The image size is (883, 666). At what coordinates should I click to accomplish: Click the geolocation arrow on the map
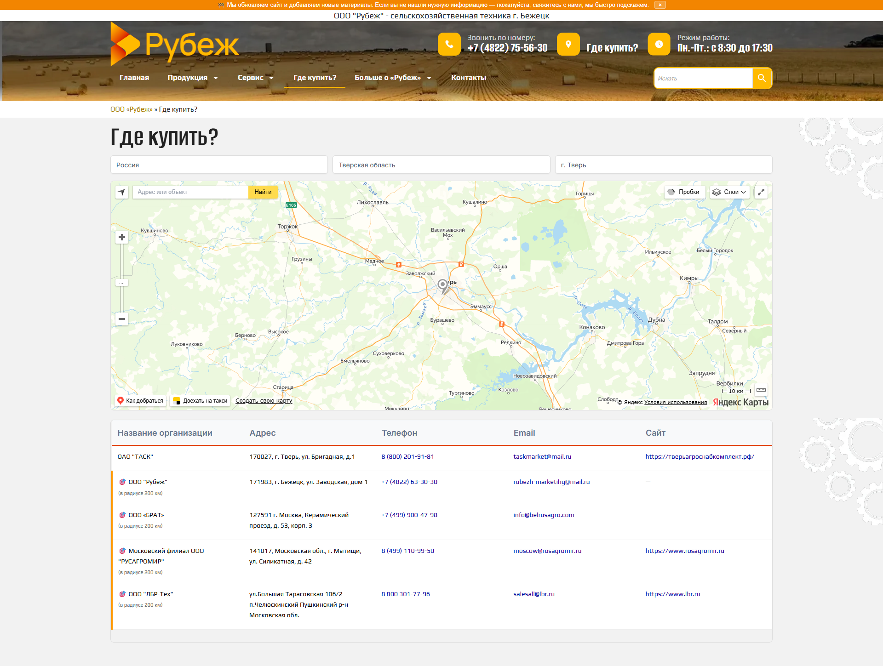click(121, 192)
